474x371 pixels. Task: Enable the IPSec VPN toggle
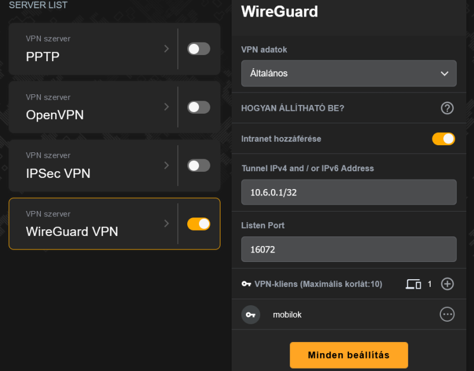(198, 165)
